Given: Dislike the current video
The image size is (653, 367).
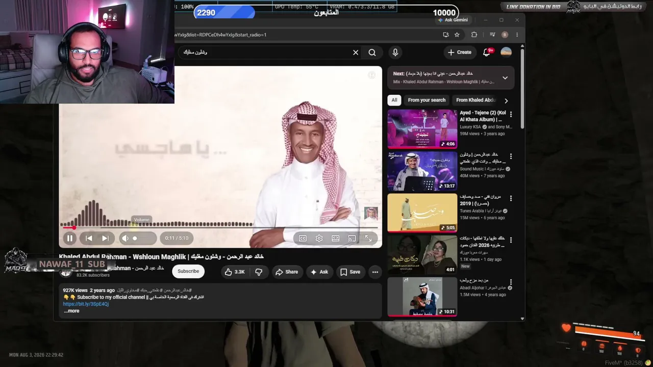Looking at the screenshot, I should [x=259, y=272].
